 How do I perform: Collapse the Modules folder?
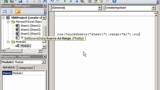pyautogui.click(x=8, y=42)
